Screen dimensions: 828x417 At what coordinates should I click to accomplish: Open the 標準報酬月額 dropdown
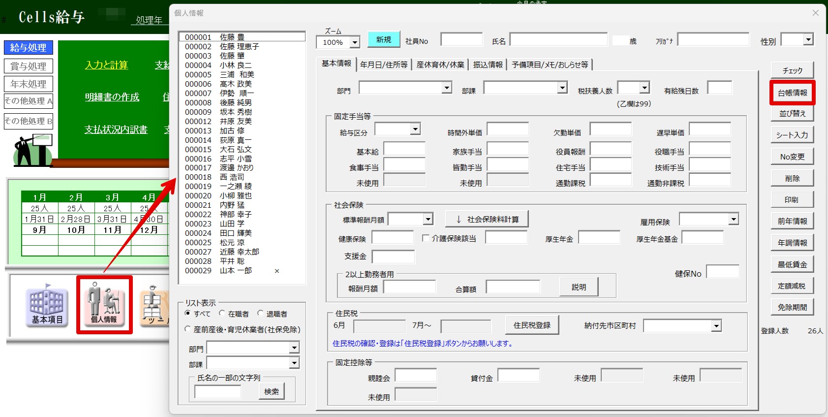pos(428,219)
